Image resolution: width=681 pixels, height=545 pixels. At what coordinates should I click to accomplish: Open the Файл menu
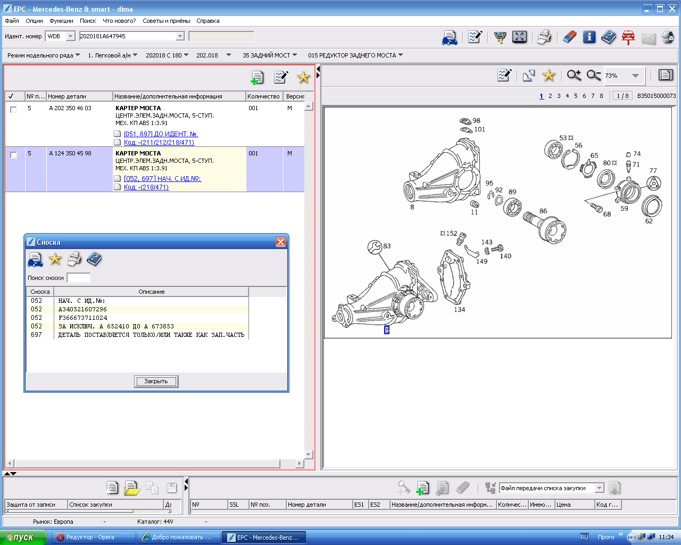tap(12, 21)
